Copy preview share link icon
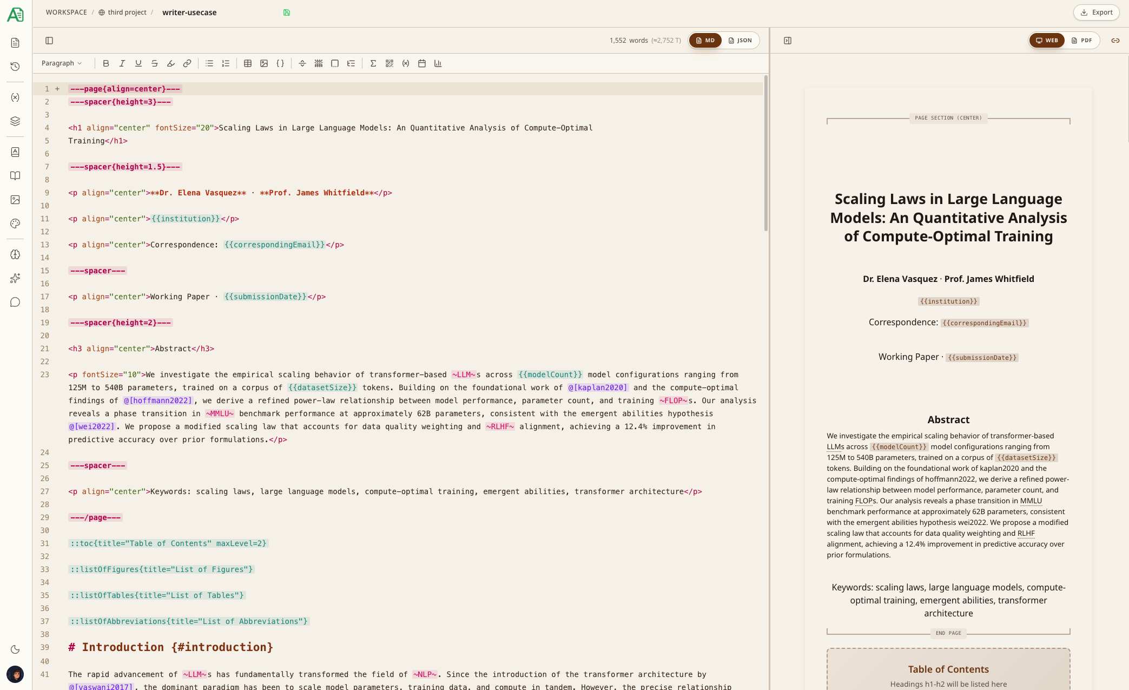 pyautogui.click(x=1115, y=41)
